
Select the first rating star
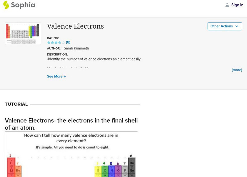click(48, 42)
